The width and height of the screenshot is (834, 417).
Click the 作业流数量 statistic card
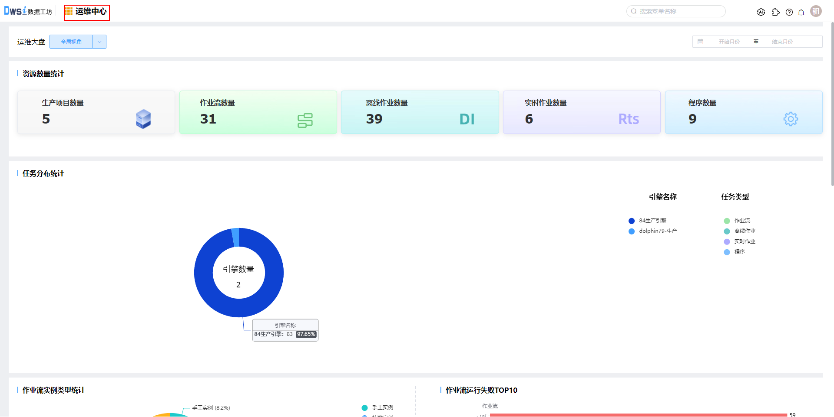coord(258,112)
